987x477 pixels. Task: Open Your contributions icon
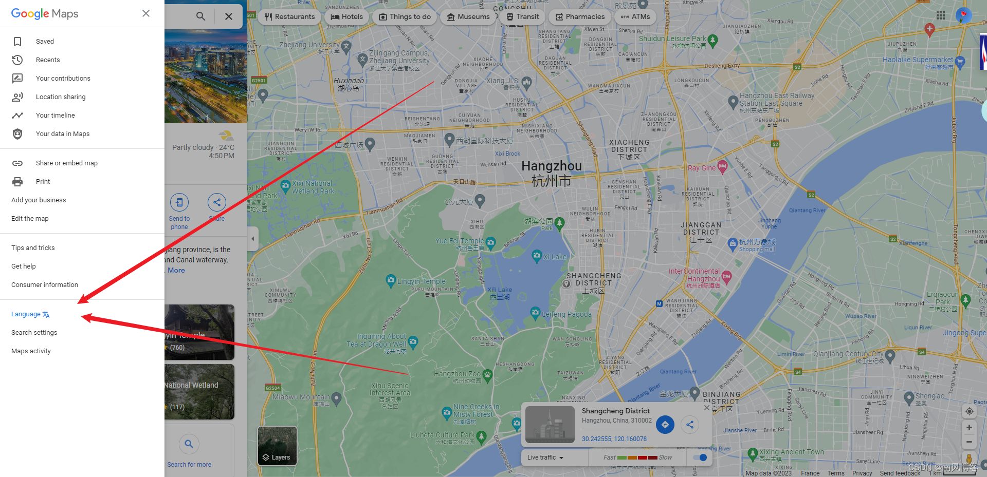coord(17,79)
